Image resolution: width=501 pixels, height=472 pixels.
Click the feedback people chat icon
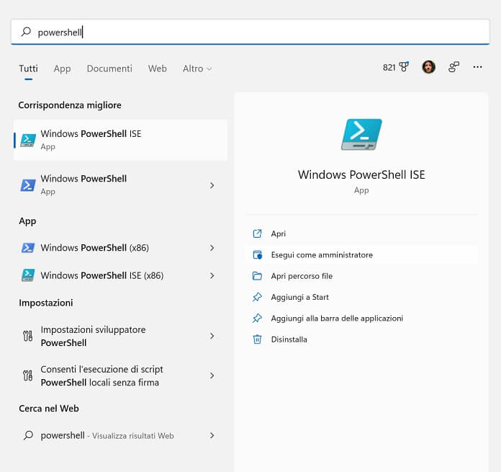click(453, 67)
